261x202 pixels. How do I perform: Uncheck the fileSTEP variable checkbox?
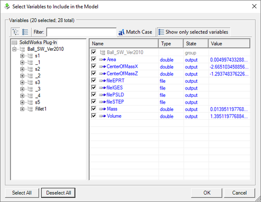[94, 102]
